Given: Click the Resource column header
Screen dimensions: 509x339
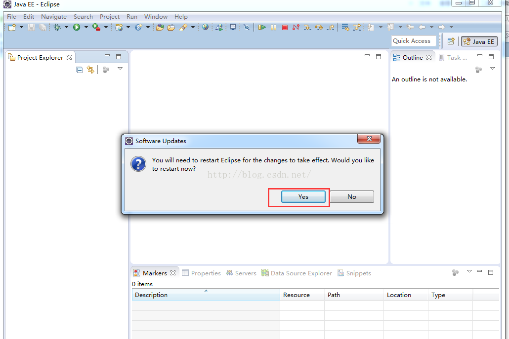Looking at the screenshot, I should pyautogui.click(x=302, y=295).
